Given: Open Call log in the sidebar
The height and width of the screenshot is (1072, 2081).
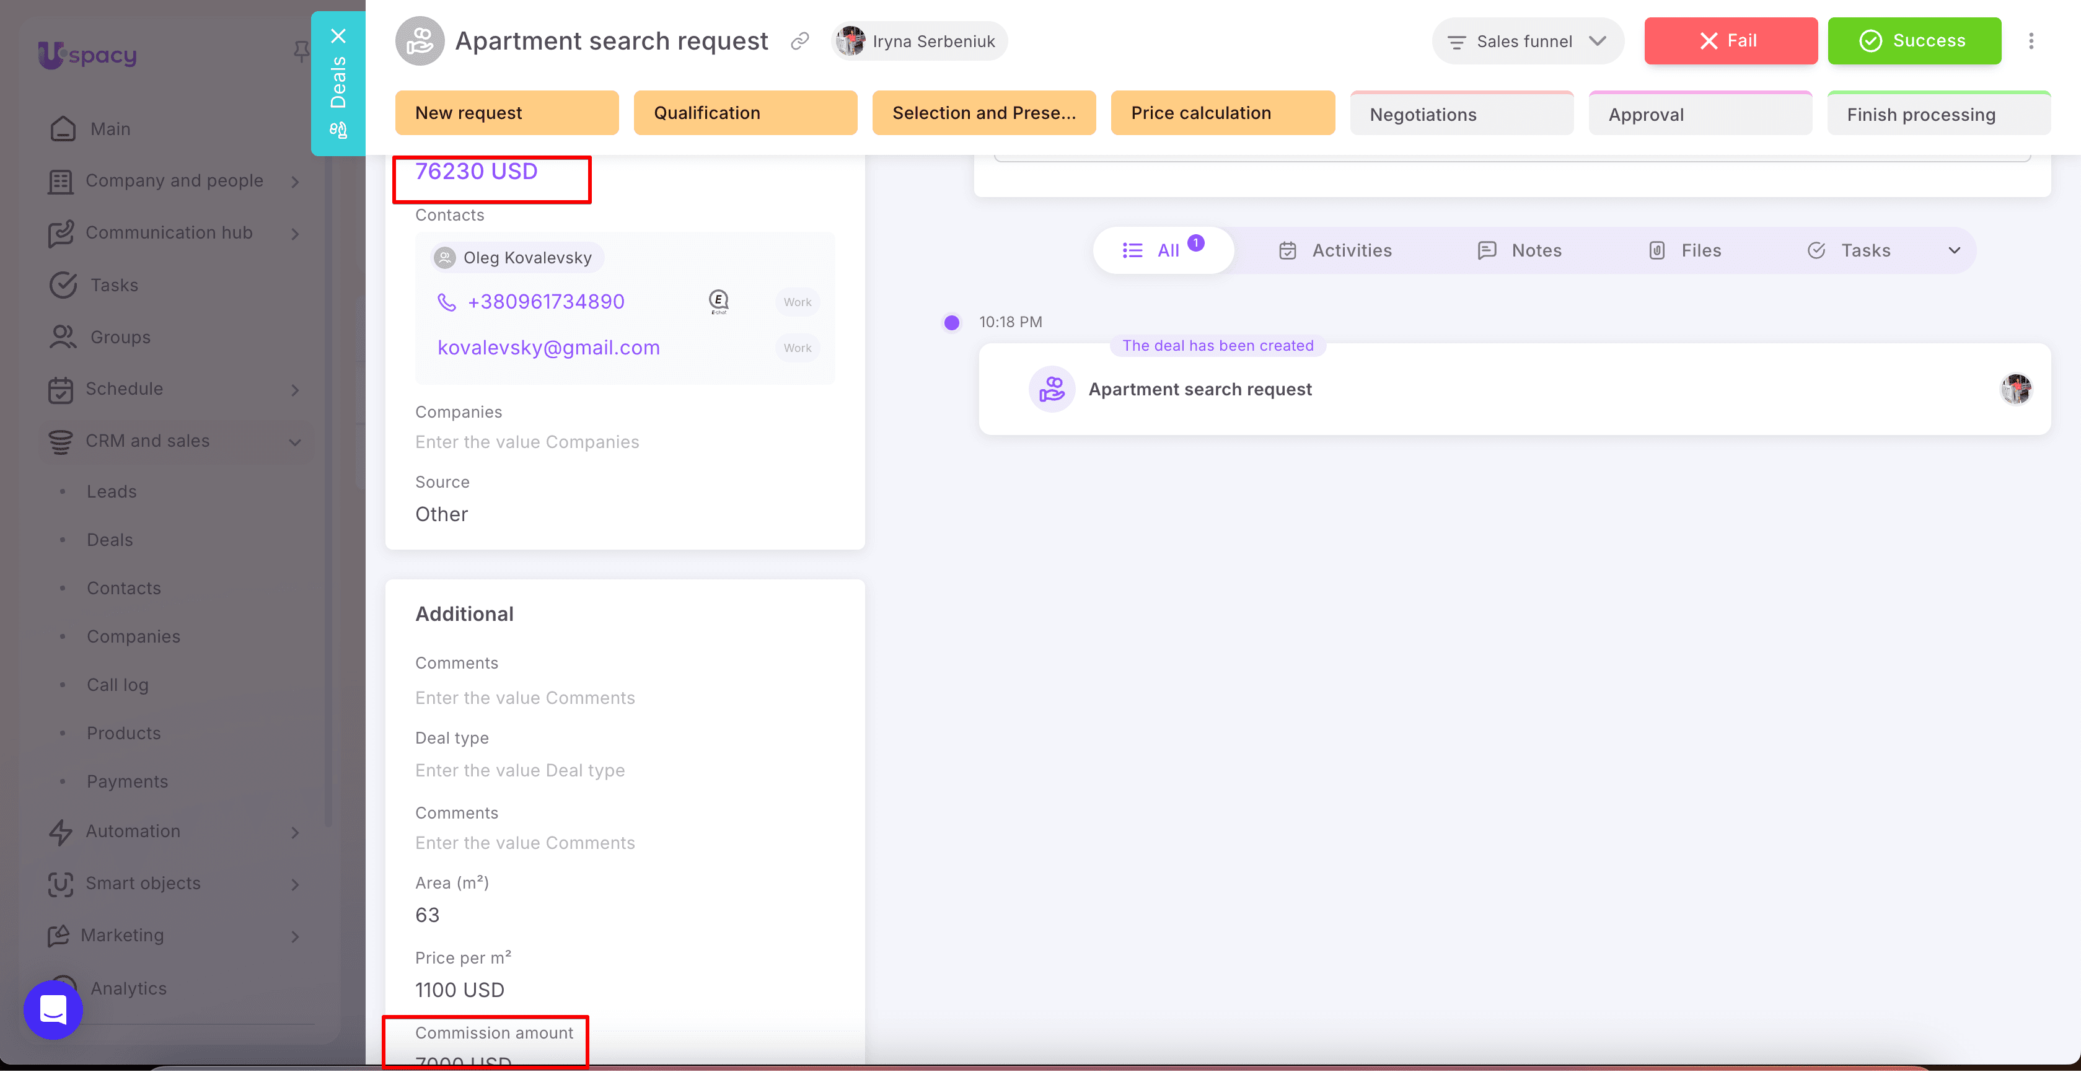Looking at the screenshot, I should [117, 685].
